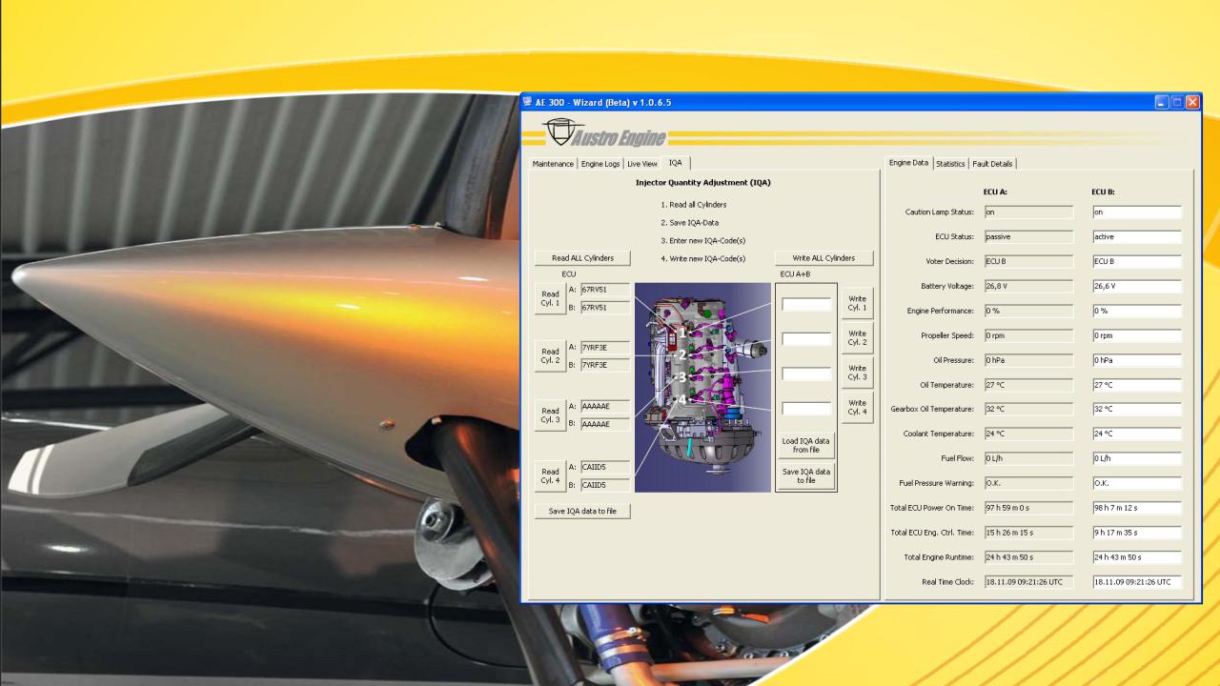The height and width of the screenshot is (686, 1220).
Task: Open the Maintenance tab
Action: (554, 164)
